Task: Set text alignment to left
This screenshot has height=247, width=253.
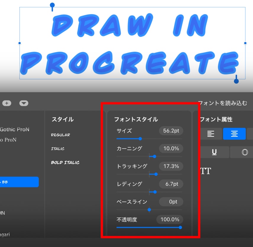Action: click(x=211, y=134)
